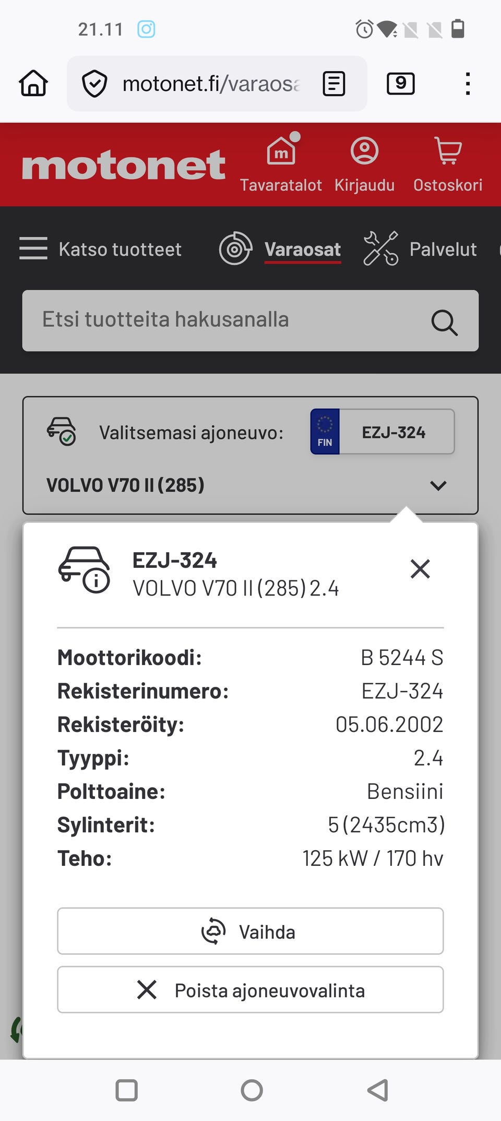Tap the browser address bar URL
The height and width of the screenshot is (1121, 501).
(x=211, y=84)
